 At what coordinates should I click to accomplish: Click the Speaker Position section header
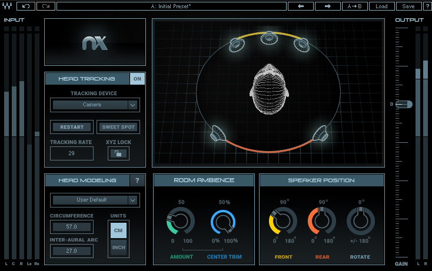pos(321,180)
